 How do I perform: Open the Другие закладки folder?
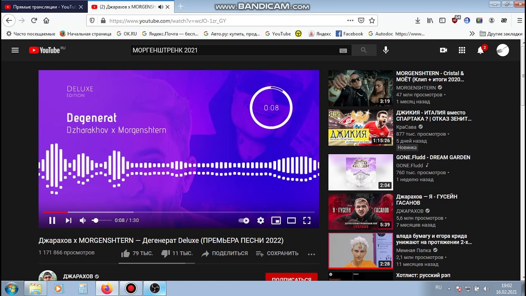501,34
